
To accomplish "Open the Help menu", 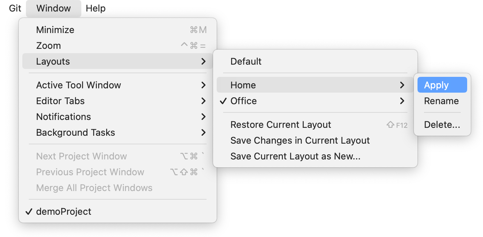I will [x=95, y=8].
